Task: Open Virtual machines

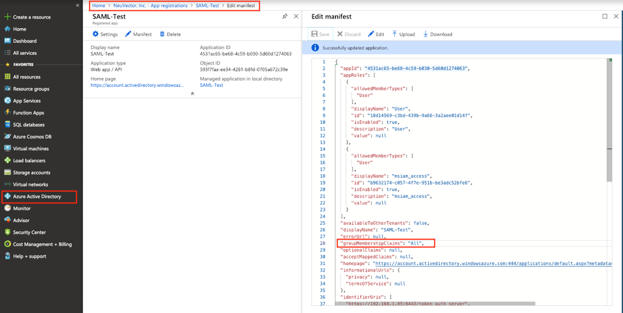Action: tap(31, 149)
